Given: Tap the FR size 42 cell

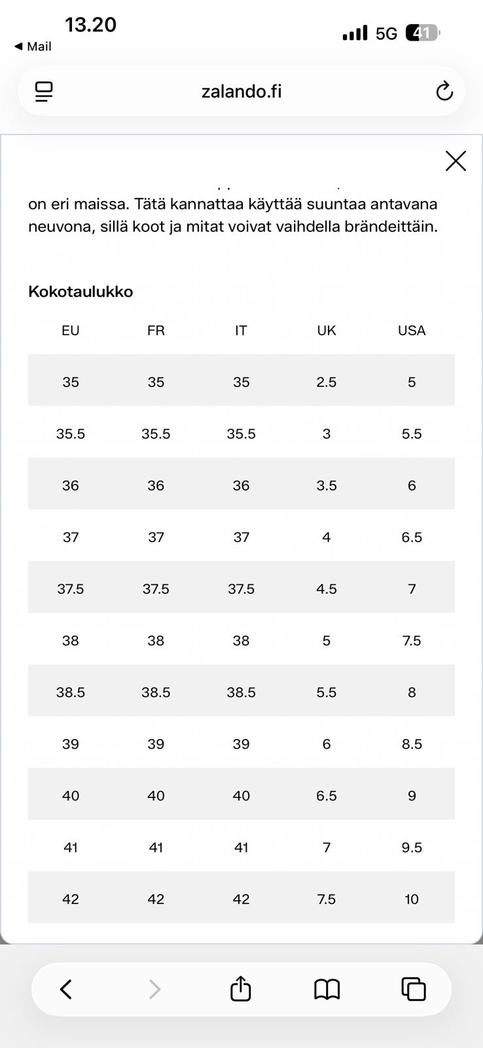Looking at the screenshot, I should click(x=156, y=899).
